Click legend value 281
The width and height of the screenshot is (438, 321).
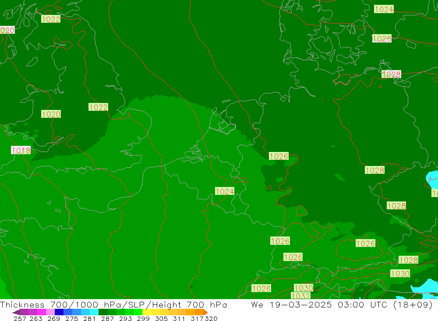point(89,318)
